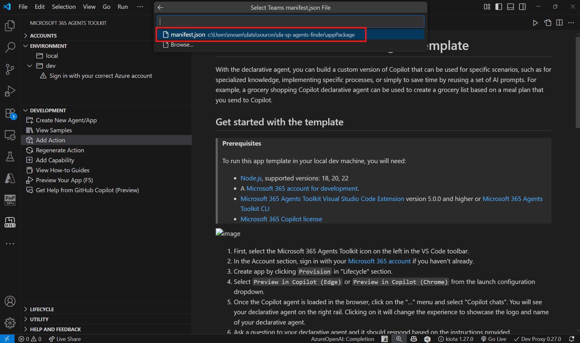
Task: Click Sign in with your correct Azure account
Action: click(x=106, y=76)
